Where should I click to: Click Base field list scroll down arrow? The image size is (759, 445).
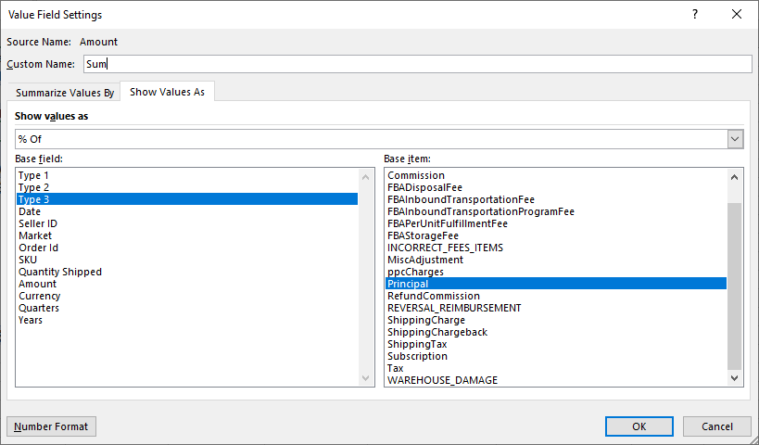click(x=365, y=377)
